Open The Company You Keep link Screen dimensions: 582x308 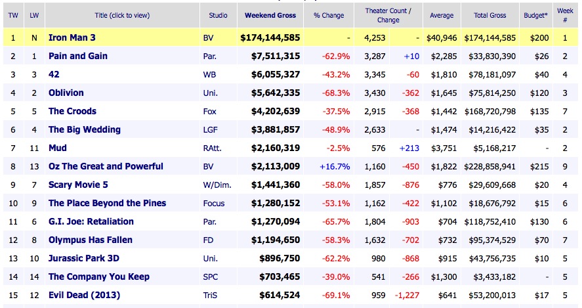tap(99, 276)
